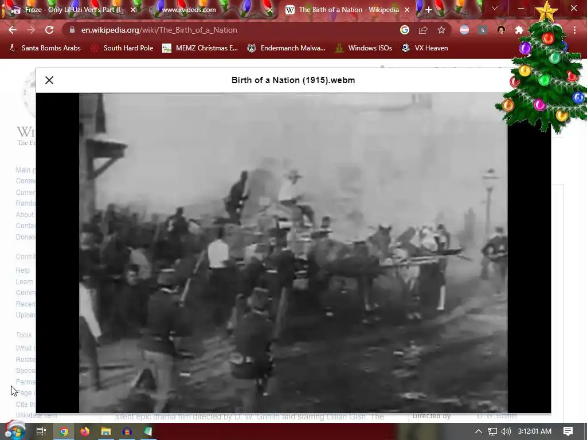The image size is (587, 440).
Task: Open the Chrome three-dot menu
Action: point(574,30)
